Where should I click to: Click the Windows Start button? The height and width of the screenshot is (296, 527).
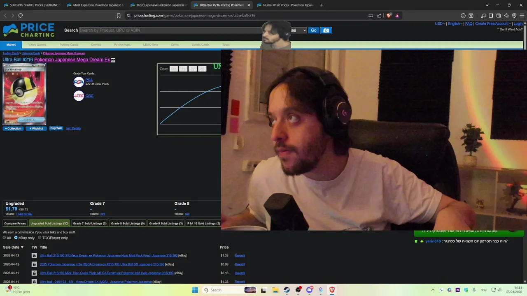click(195, 290)
